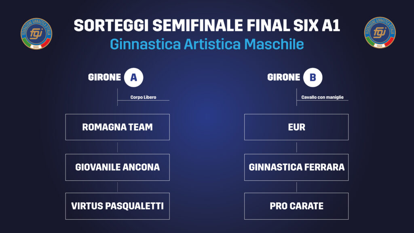The width and height of the screenshot is (414, 233).
Task: Click the Giovanile Ancona box
Action: pos(118,167)
